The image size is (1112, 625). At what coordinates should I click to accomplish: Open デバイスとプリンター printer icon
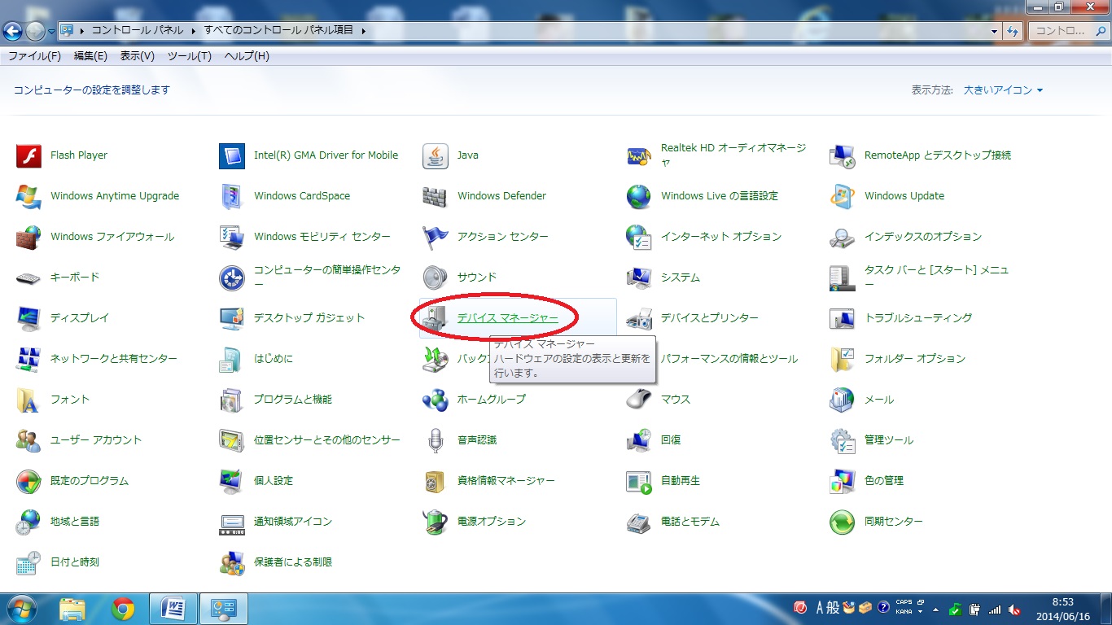639,318
